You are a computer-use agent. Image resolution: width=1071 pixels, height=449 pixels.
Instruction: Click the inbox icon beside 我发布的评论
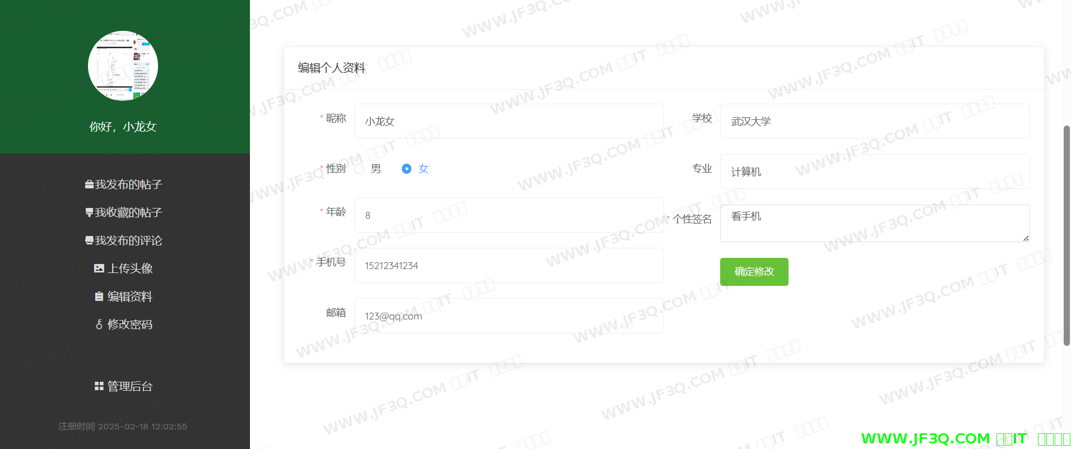pos(89,240)
